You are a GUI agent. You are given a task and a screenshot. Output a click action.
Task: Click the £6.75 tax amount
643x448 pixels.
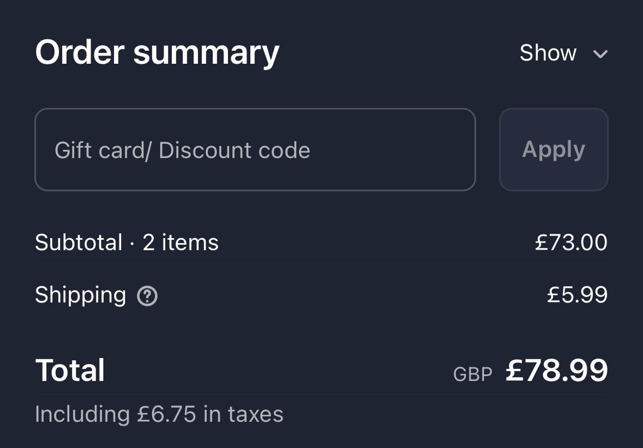[166, 415]
